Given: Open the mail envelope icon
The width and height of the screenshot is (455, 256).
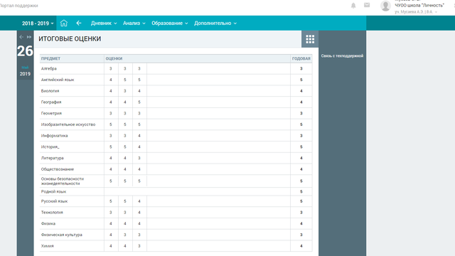Looking at the screenshot, I should tap(367, 5).
